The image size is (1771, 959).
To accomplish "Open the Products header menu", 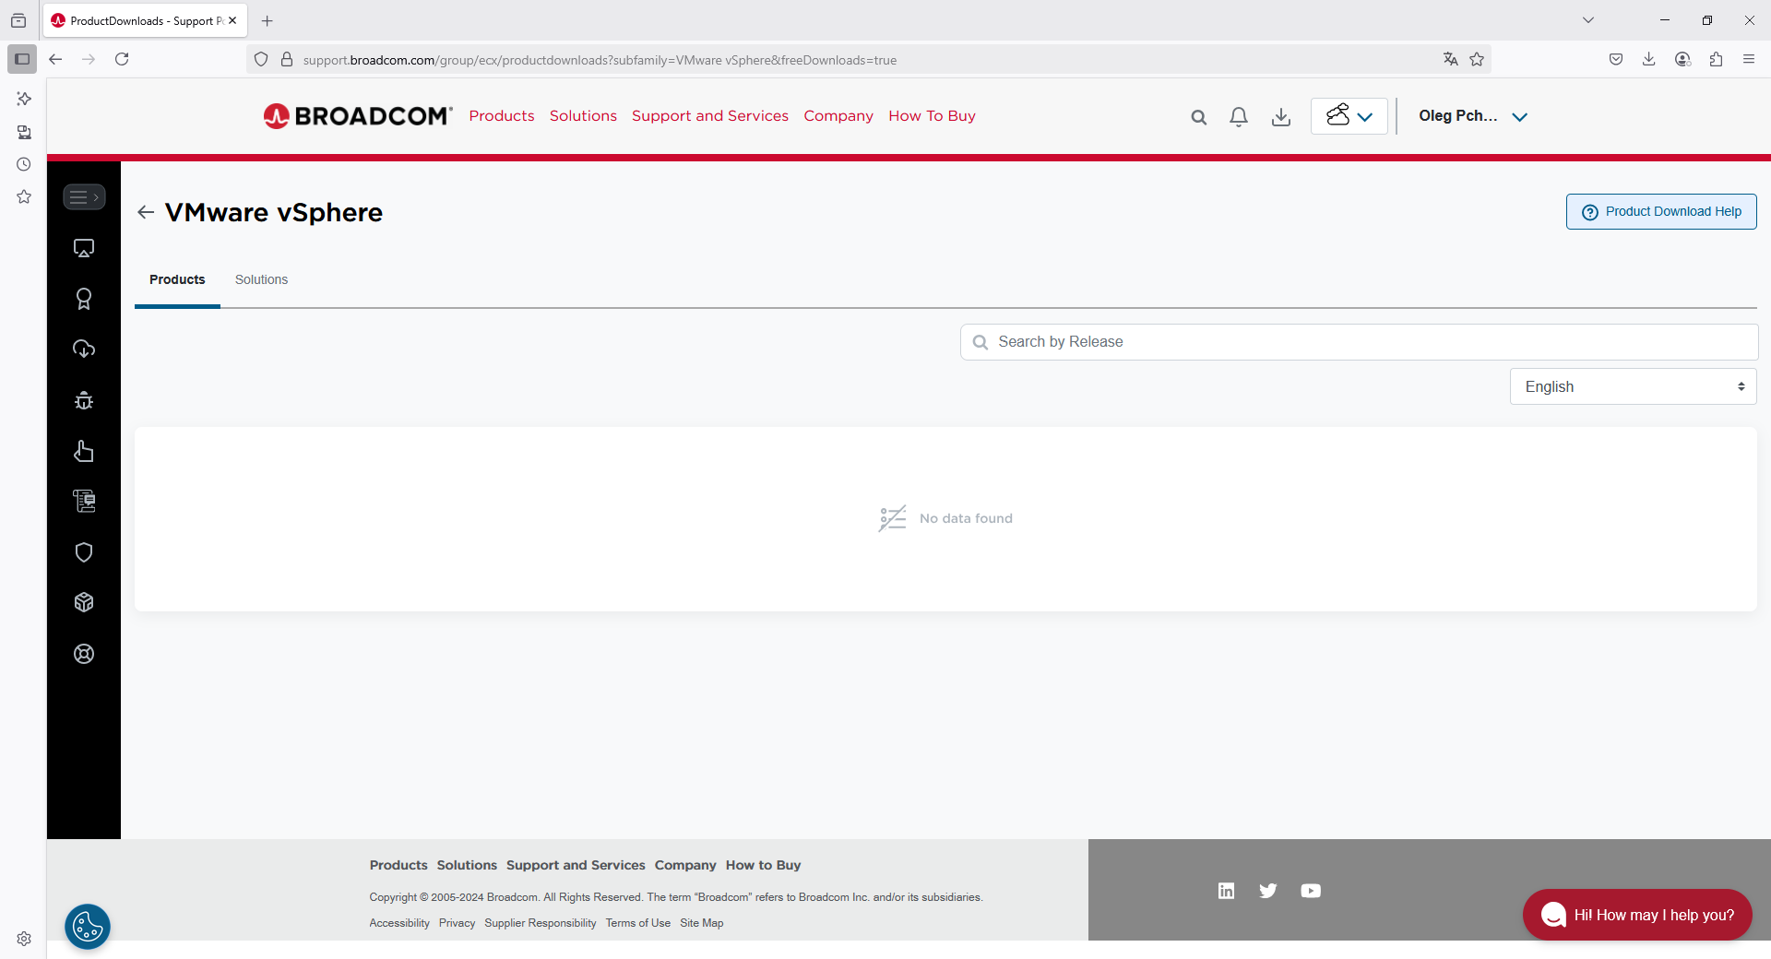I will point(502,115).
